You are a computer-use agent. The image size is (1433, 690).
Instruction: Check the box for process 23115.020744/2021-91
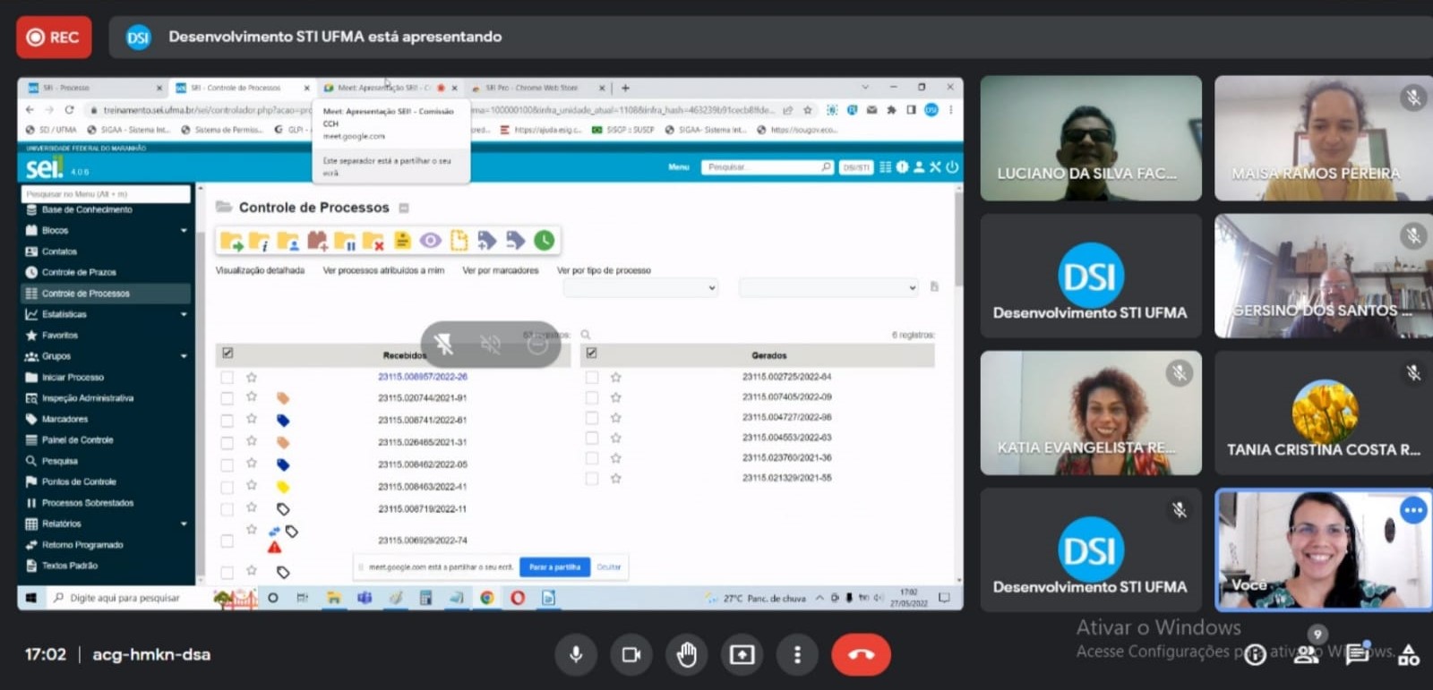click(x=227, y=398)
